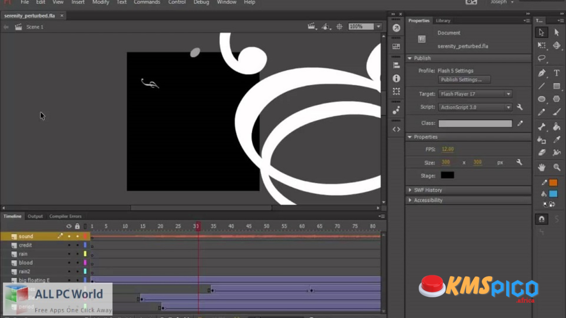Image resolution: width=566 pixels, height=318 pixels.
Task: Expand the Accessibility section
Action: (410, 200)
